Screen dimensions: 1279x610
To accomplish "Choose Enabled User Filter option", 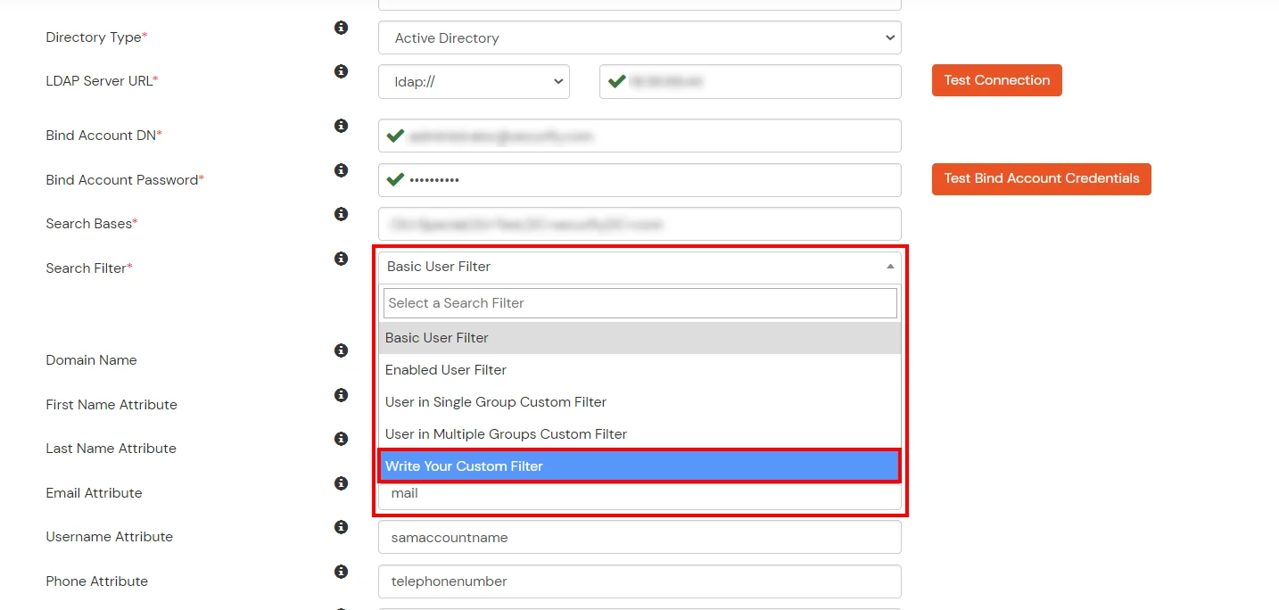I will pyautogui.click(x=639, y=370).
